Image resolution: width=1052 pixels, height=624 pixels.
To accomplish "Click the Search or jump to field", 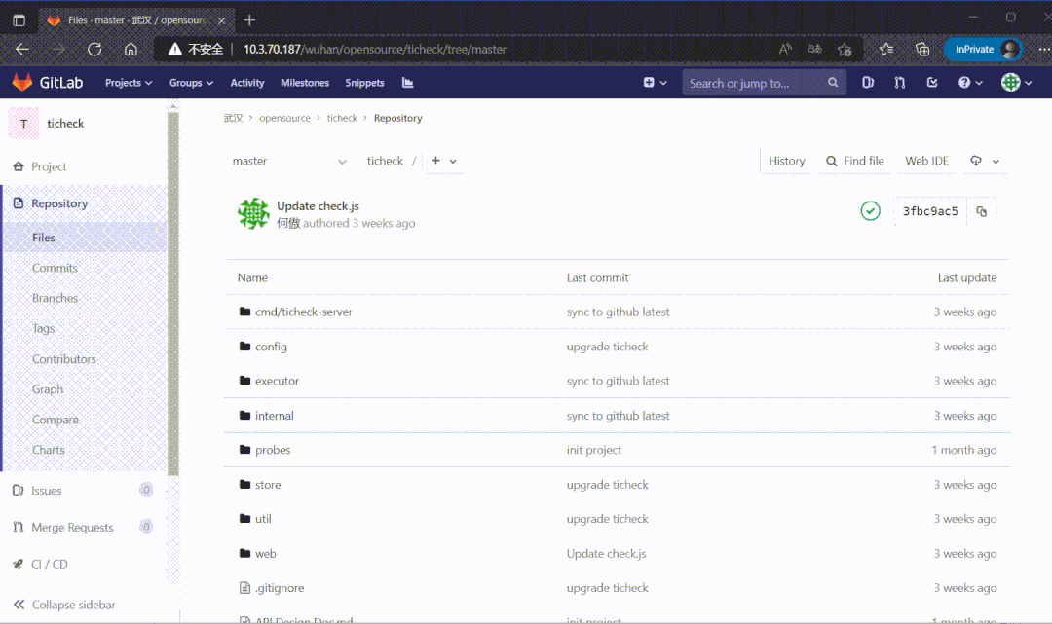I will click(755, 83).
